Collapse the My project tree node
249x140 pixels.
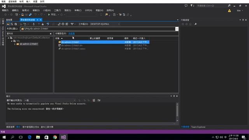[x=12, y=41]
